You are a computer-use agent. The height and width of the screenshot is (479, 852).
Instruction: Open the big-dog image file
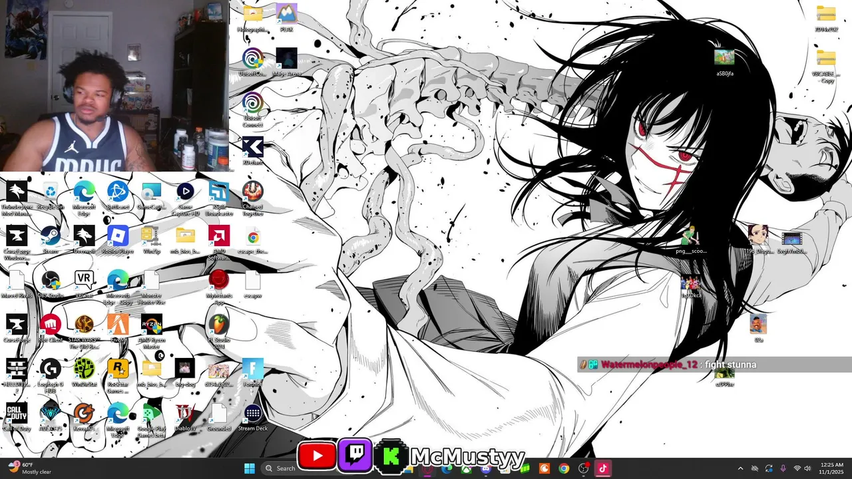click(185, 373)
